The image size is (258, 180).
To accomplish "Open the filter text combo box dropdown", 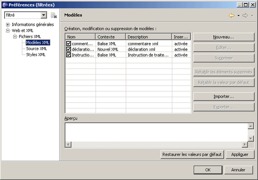I will tap(43, 15).
